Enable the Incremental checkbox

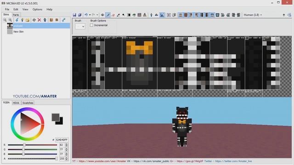tap(91, 25)
